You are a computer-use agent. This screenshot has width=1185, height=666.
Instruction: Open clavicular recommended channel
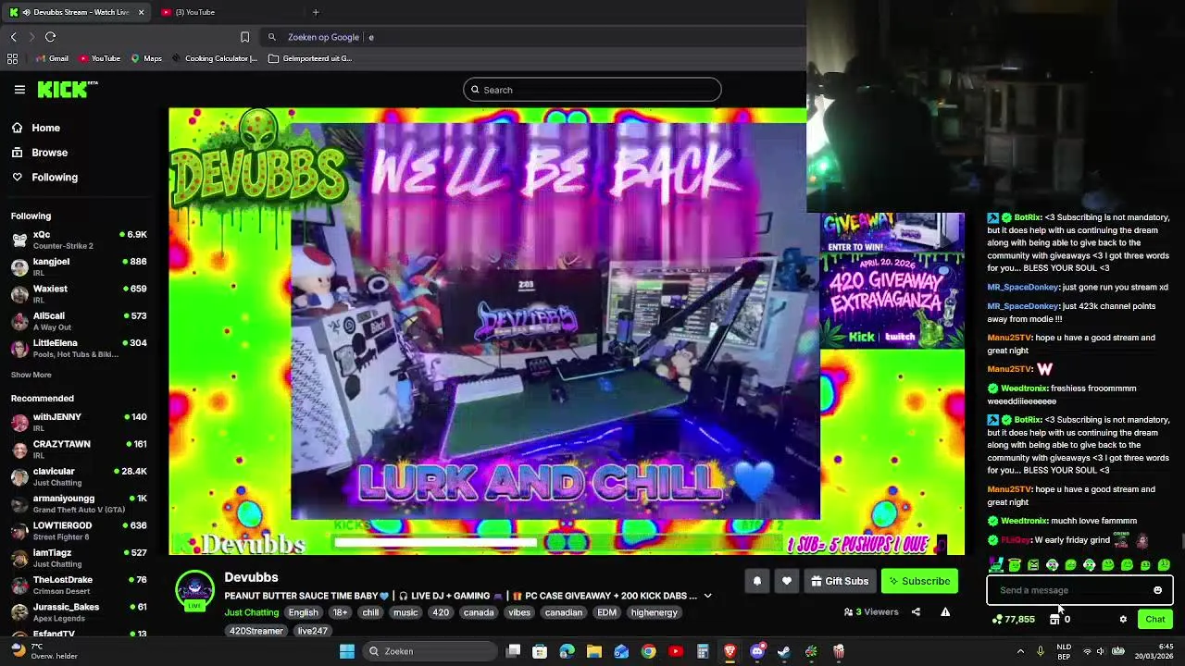pyautogui.click(x=80, y=476)
